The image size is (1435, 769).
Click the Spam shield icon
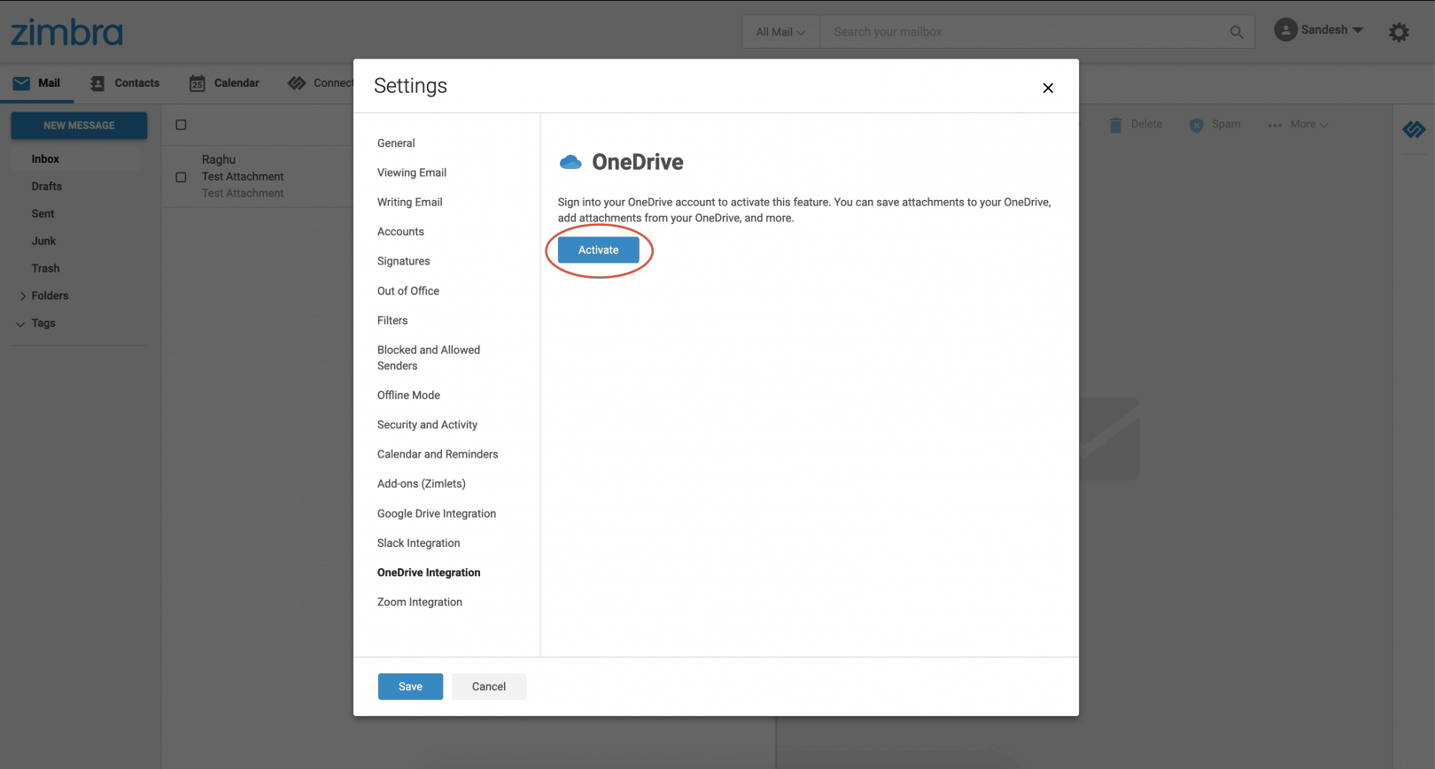pyautogui.click(x=1197, y=125)
